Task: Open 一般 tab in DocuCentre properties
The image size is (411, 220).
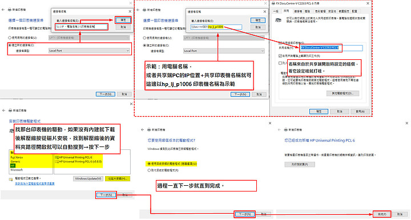Action: pyautogui.click(x=276, y=11)
